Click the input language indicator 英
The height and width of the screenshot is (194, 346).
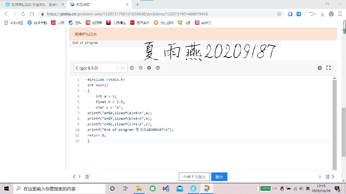coord(308,189)
